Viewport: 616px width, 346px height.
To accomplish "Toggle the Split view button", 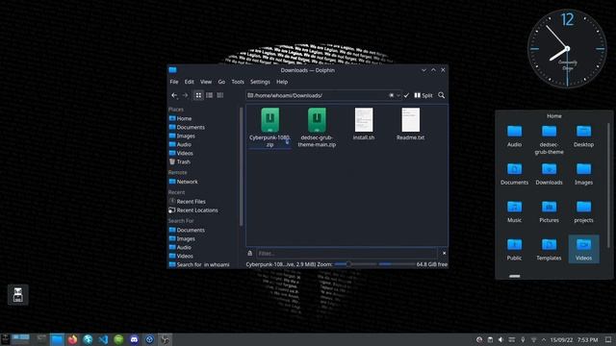I will coord(423,95).
